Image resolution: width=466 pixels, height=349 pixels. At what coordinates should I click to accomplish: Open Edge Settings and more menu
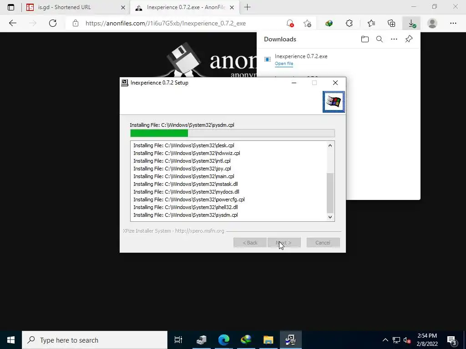[x=453, y=23]
